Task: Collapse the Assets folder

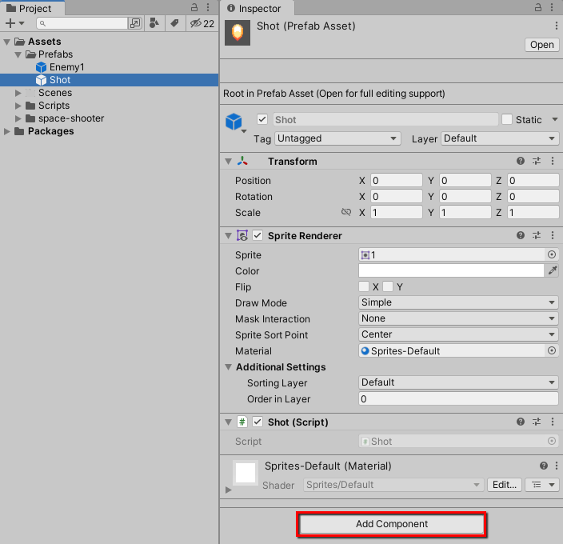Action: [x=6, y=42]
